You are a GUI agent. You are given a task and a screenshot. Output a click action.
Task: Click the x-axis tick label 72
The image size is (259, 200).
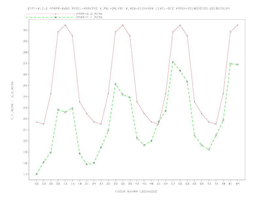pos(209,184)
